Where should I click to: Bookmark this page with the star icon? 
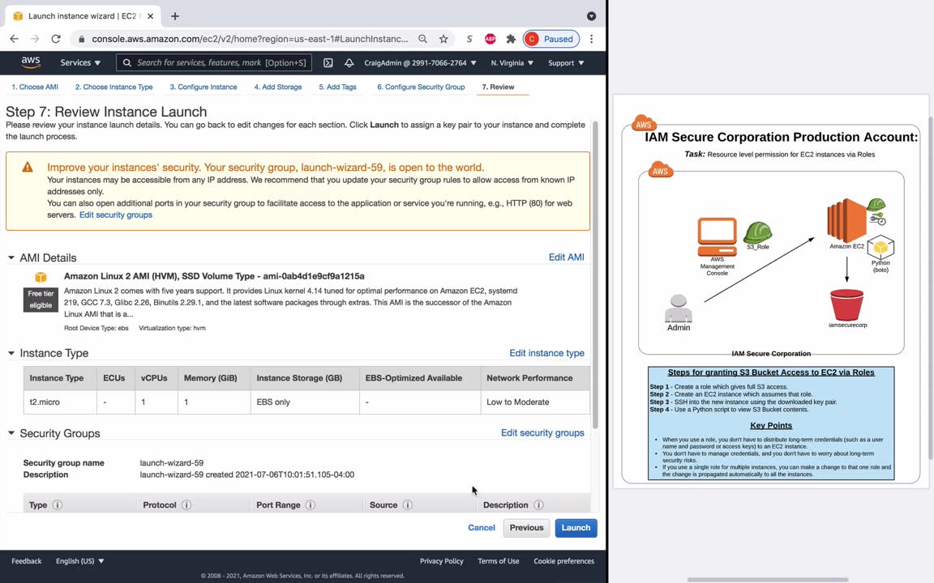(x=443, y=39)
